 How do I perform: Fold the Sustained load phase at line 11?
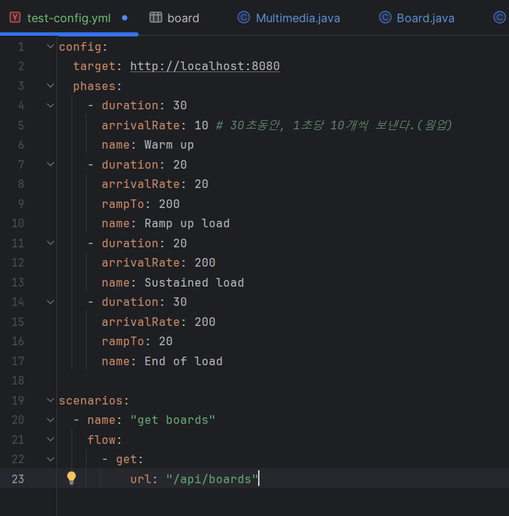[50, 243]
